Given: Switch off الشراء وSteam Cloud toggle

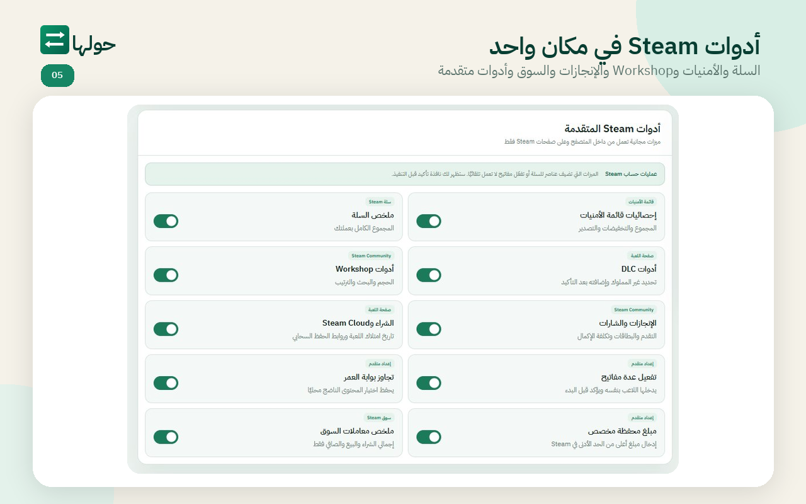Looking at the screenshot, I should coord(166,329).
